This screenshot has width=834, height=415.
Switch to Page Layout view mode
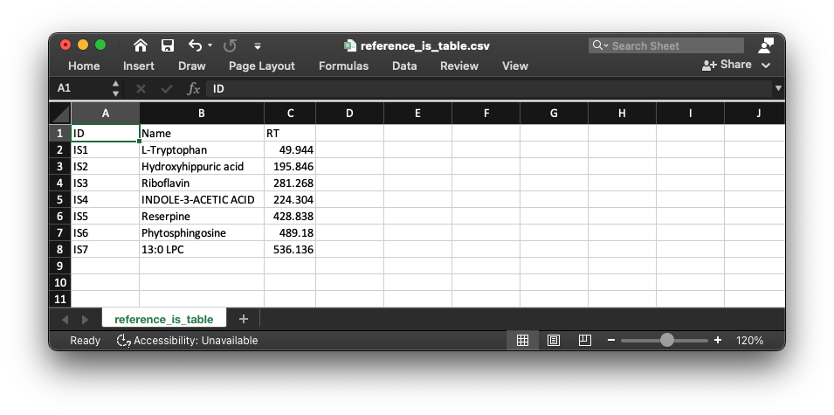point(553,340)
